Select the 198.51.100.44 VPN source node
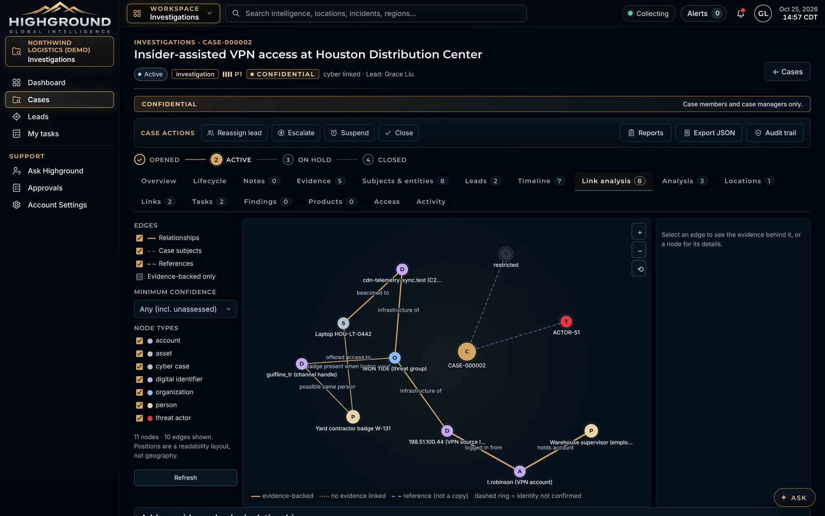The width and height of the screenshot is (825, 516). click(447, 431)
